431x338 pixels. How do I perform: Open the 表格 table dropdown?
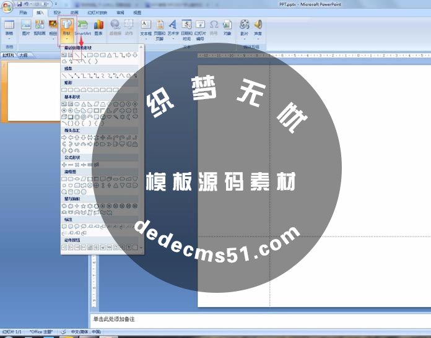click(9, 30)
